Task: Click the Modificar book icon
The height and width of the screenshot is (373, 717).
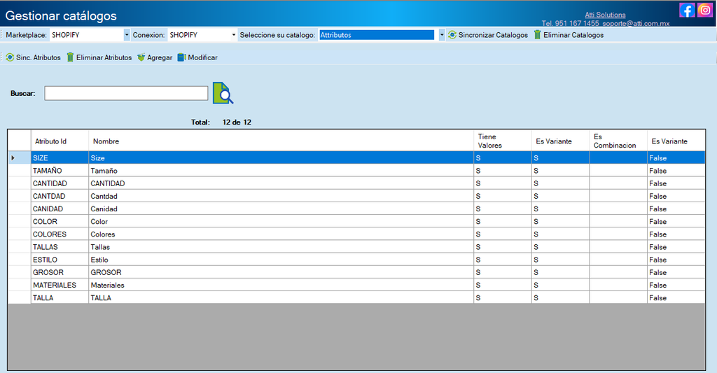Action: point(181,57)
